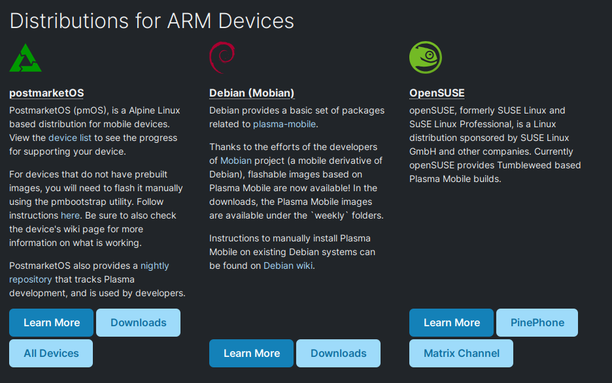Image resolution: width=612 pixels, height=383 pixels.
Task: Click the 'Distributions for ARM Devices' heading
Action: [x=152, y=21]
